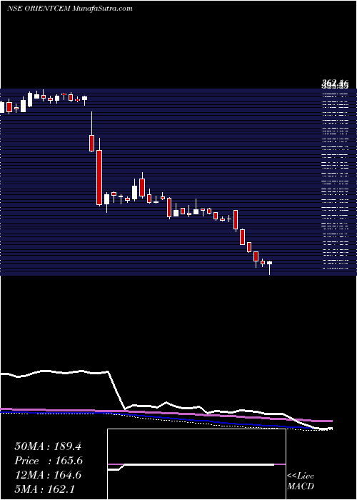
Task: Click the price-axis top value at the chart's upper right
Action: pos(334,84)
